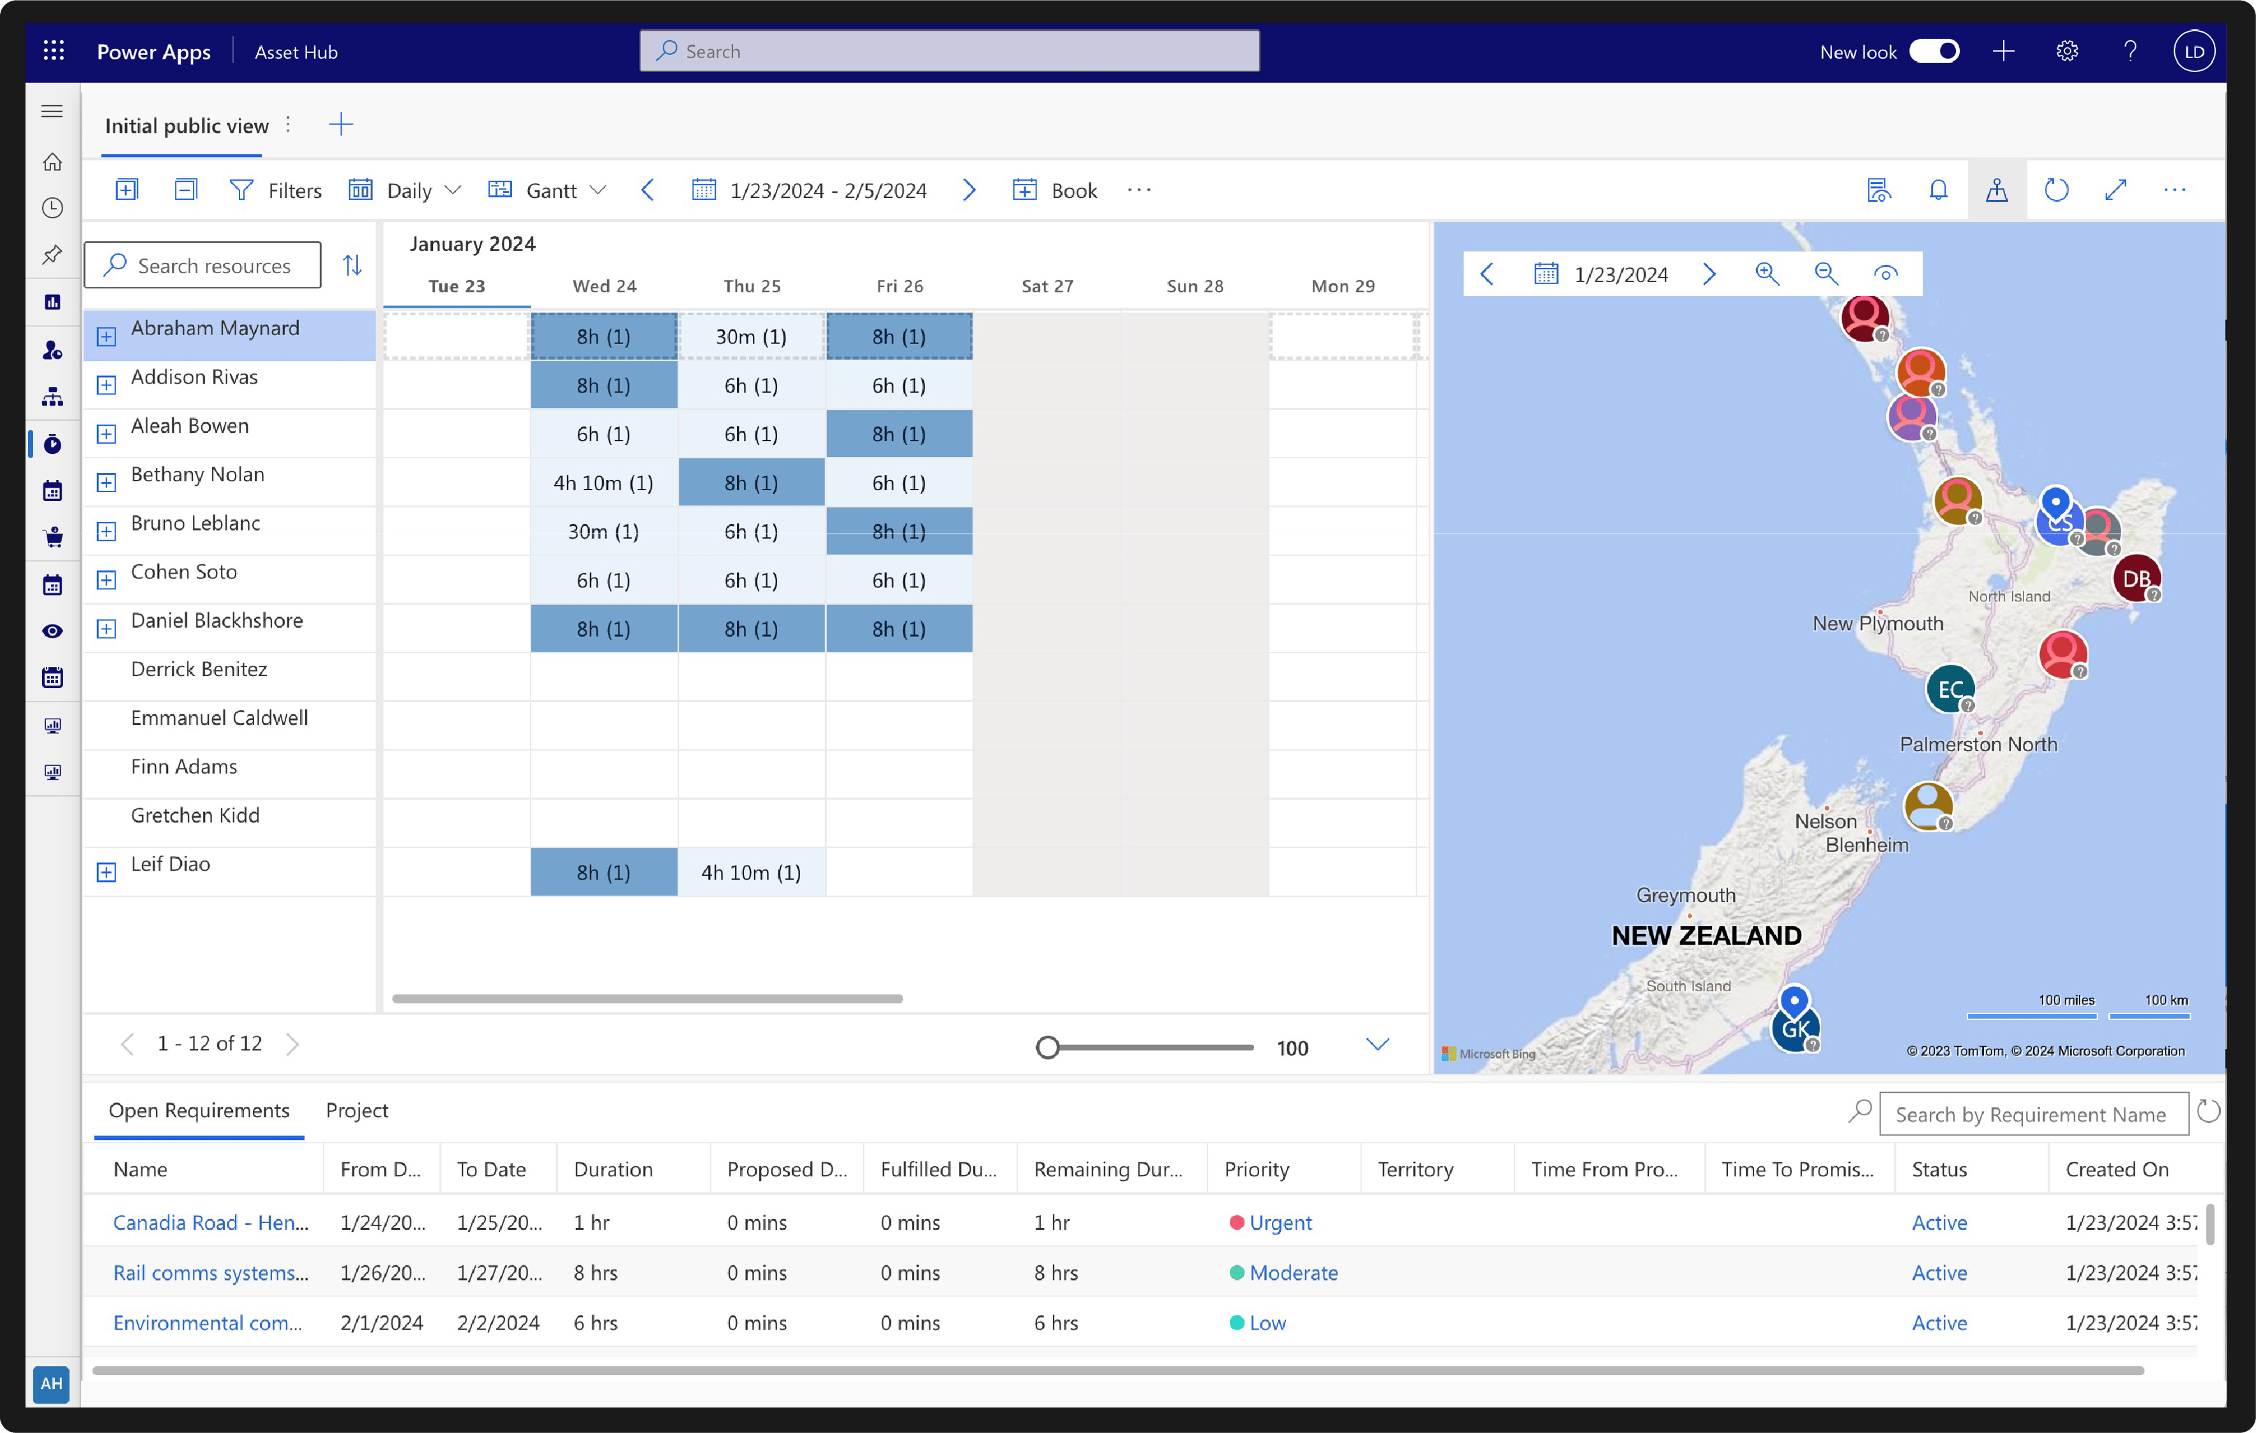The height and width of the screenshot is (1433, 2256).
Task: Click the Book button
Action: point(1055,190)
